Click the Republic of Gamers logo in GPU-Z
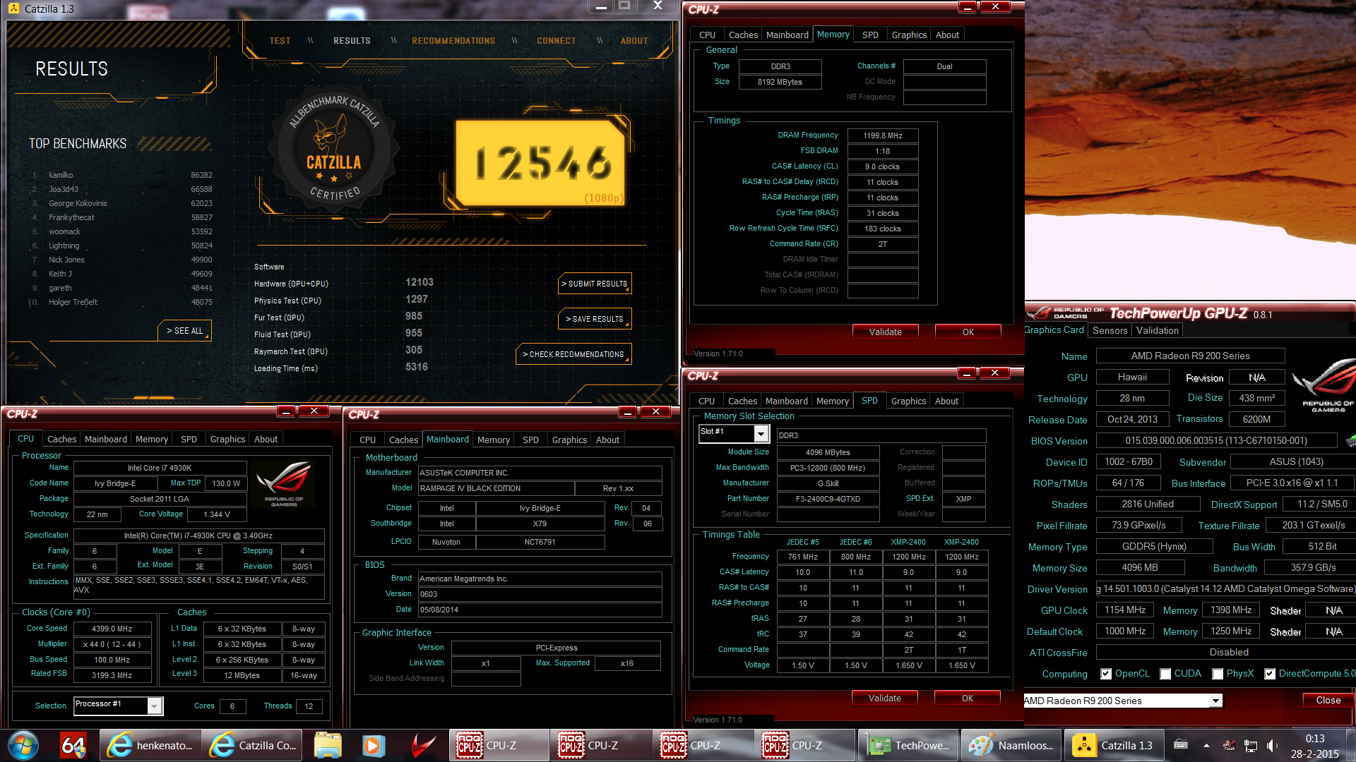 1324,385
